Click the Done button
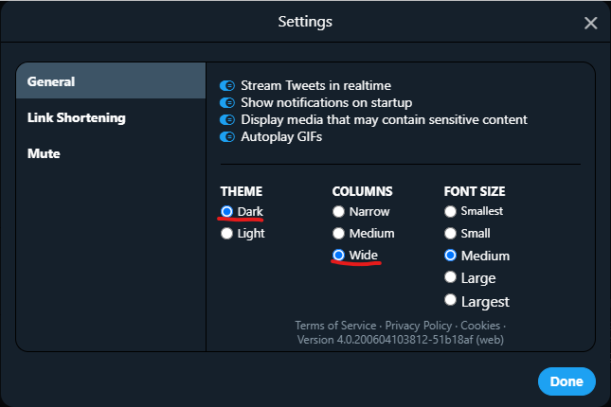Screen dimensions: 611x407 tap(566, 381)
